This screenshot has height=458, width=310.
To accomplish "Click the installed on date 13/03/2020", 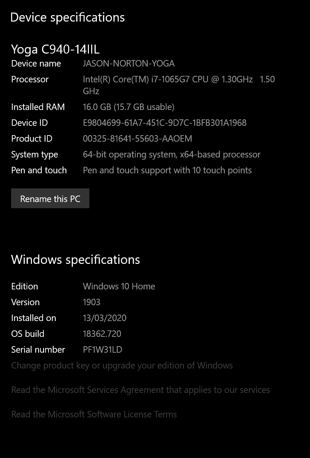I will 104,318.
